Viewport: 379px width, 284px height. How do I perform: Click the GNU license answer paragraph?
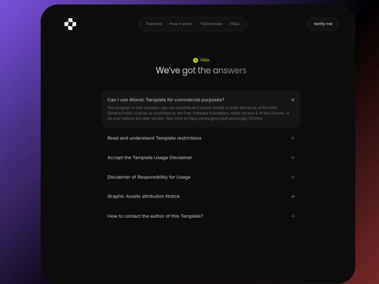198,113
